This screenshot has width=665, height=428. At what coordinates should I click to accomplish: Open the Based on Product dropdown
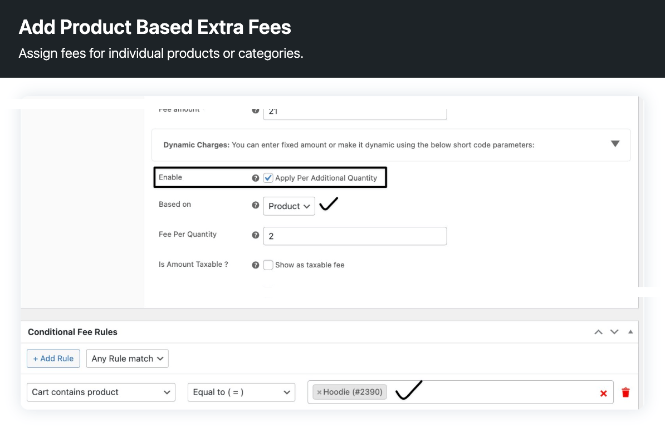click(x=289, y=206)
